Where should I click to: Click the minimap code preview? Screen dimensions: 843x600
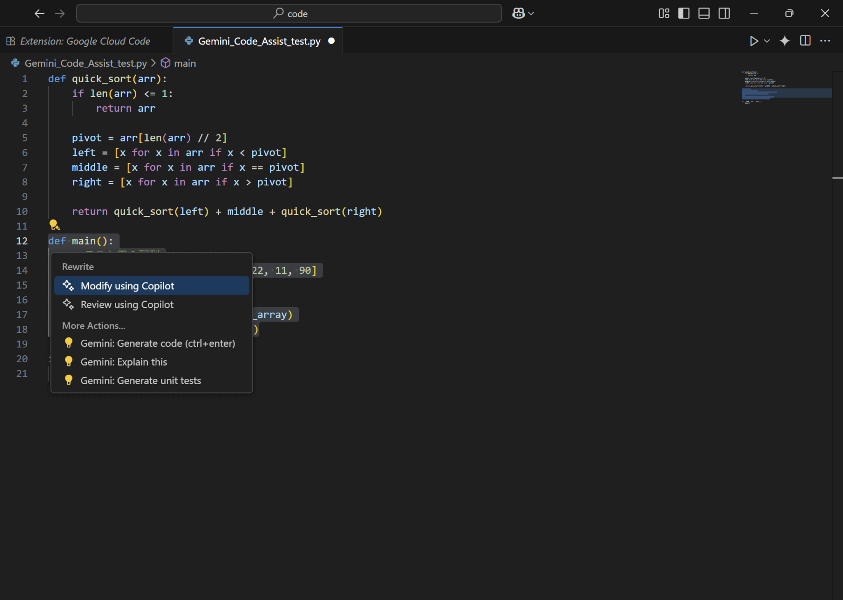click(787, 88)
